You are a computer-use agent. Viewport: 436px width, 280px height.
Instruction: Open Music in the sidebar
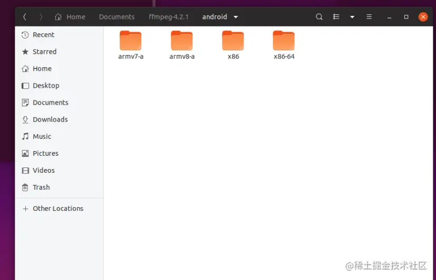pos(59,136)
